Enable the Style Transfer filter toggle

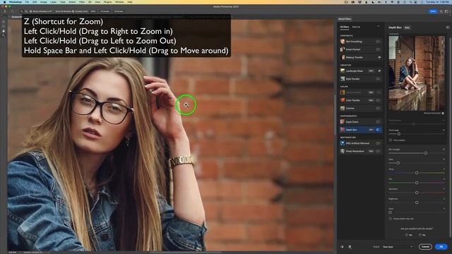click(x=378, y=78)
